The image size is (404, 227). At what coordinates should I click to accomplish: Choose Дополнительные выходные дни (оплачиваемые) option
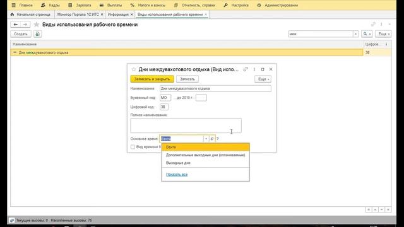coord(206,155)
